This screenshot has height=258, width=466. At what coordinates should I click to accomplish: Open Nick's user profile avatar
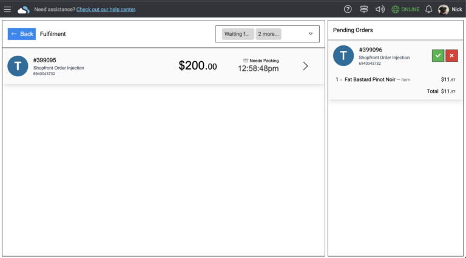point(444,9)
